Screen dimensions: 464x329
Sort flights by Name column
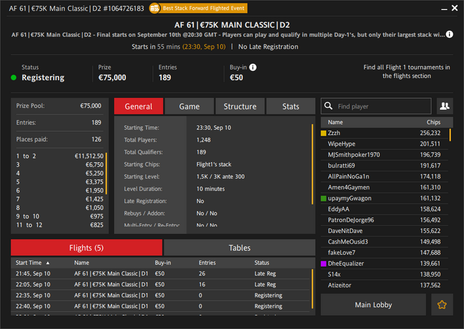coord(82,263)
